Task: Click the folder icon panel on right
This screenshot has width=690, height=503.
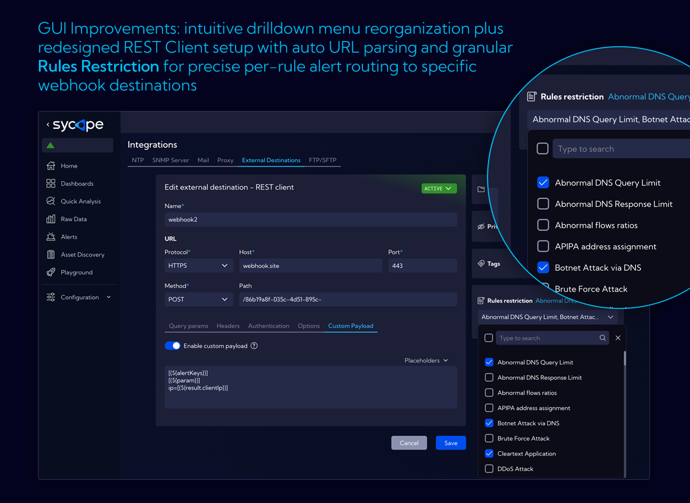Action: [x=481, y=189]
